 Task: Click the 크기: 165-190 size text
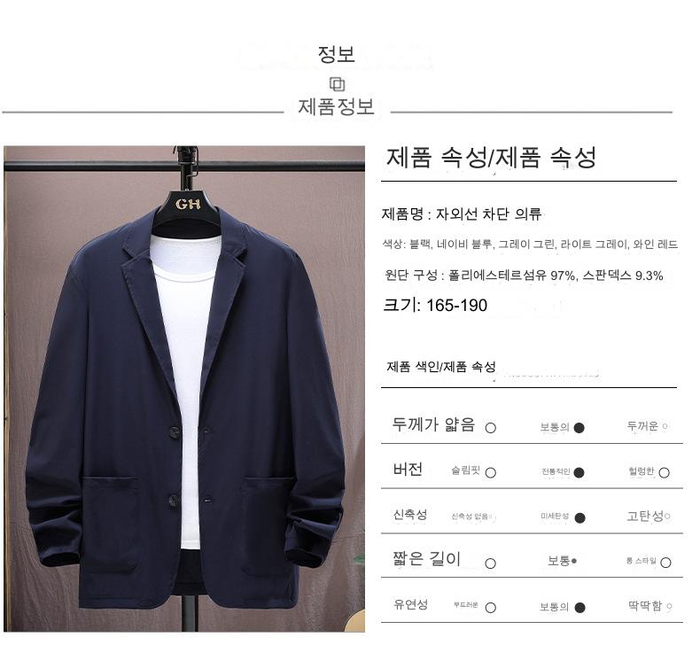click(x=435, y=306)
